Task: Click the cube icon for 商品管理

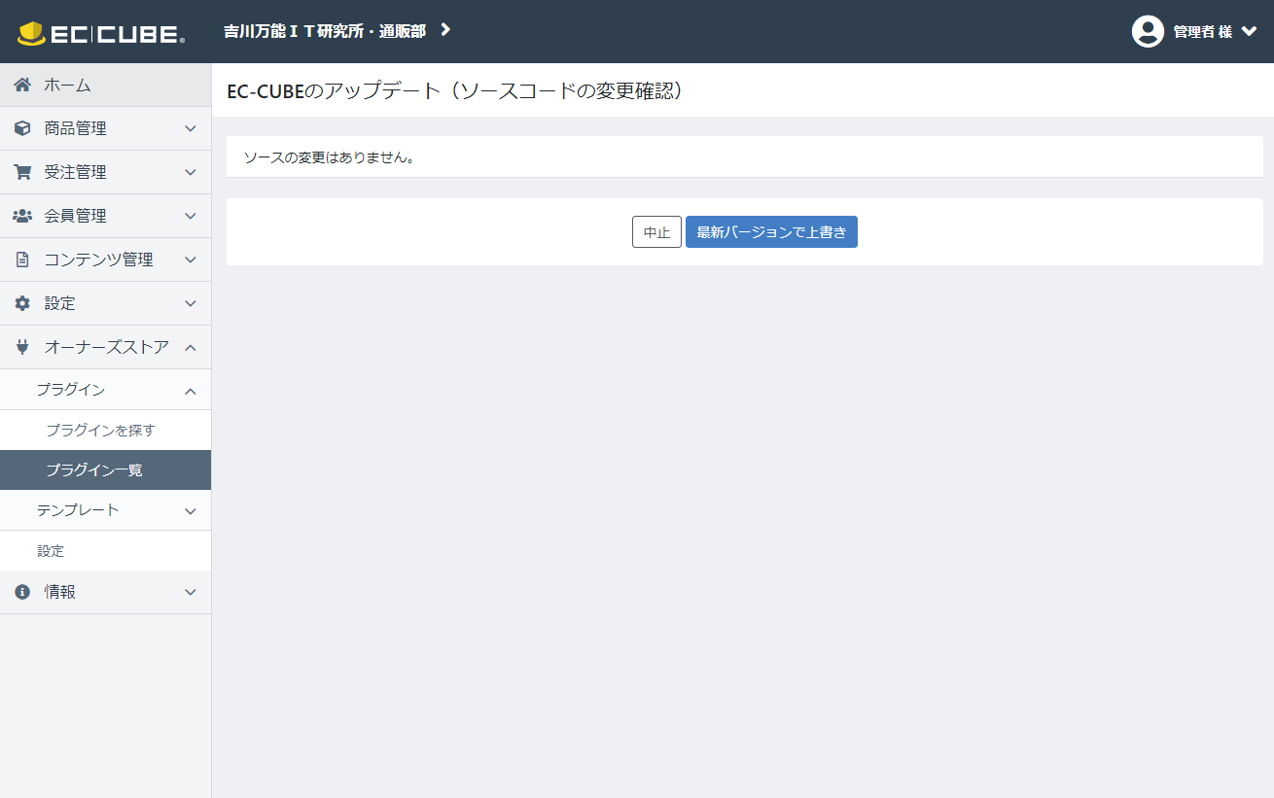Action: coord(22,128)
